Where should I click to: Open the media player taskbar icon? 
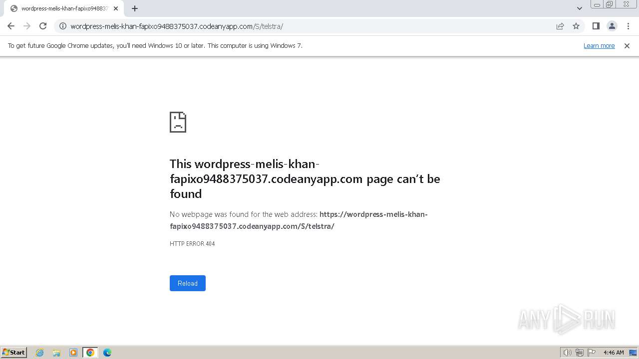73,353
